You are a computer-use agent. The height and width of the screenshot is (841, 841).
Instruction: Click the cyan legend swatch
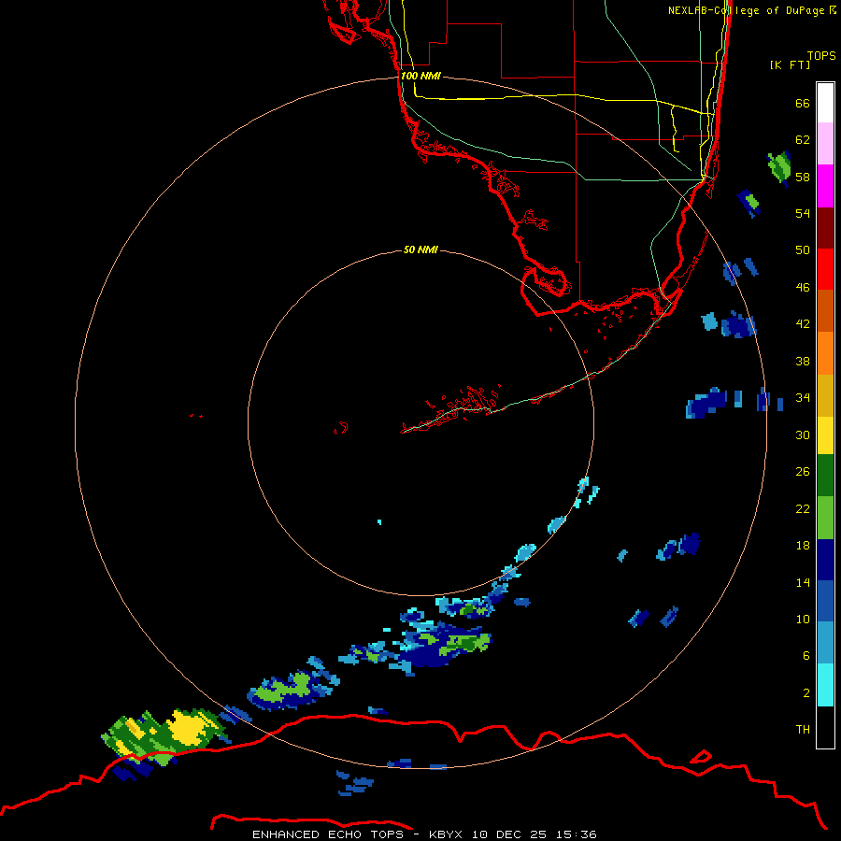[825, 685]
